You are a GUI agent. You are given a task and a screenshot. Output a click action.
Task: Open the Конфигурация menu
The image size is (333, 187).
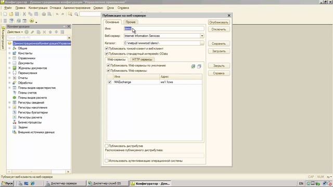click(38, 8)
